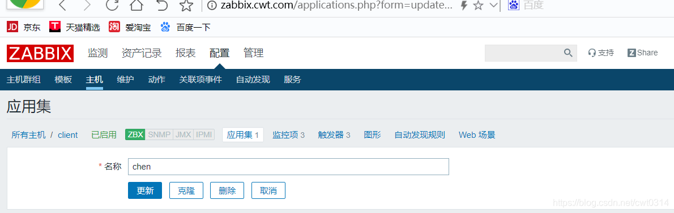Open the 配置 menu
The image size is (674, 213).
click(x=219, y=53)
